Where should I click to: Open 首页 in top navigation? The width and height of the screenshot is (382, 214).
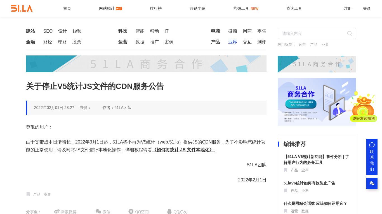[x=67, y=8]
